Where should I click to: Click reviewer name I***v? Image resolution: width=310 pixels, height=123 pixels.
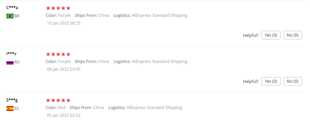coord(12,54)
